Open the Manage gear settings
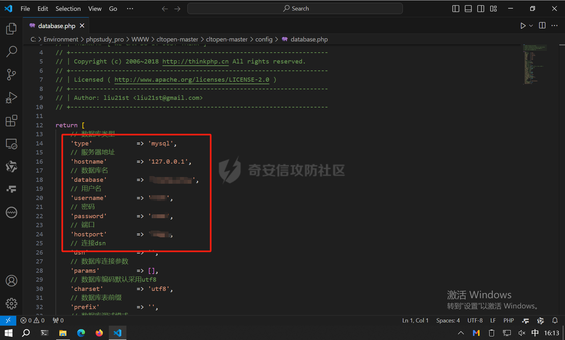 11,304
